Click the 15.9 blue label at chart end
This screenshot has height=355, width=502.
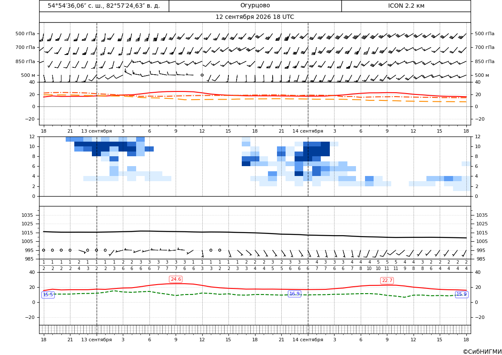click(x=461, y=294)
